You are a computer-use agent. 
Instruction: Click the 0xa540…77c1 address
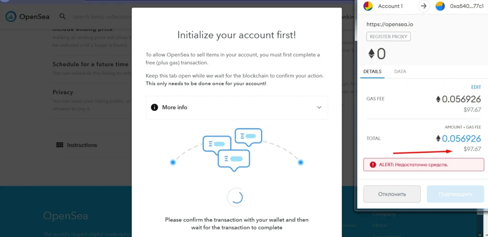click(467, 6)
